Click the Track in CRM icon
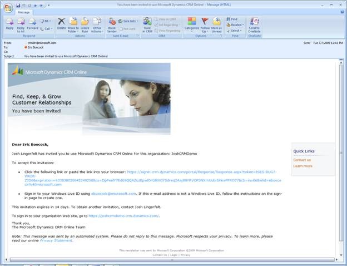This screenshot has height=266, width=347. pyautogui.click(x=147, y=23)
